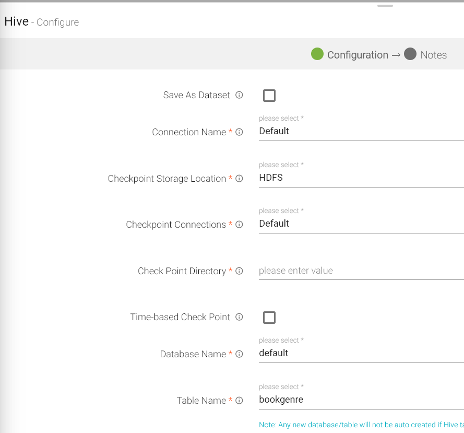Click the gray Notes step circle
The width and height of the screenshot is (464, 433).
[x=410, y=54]
